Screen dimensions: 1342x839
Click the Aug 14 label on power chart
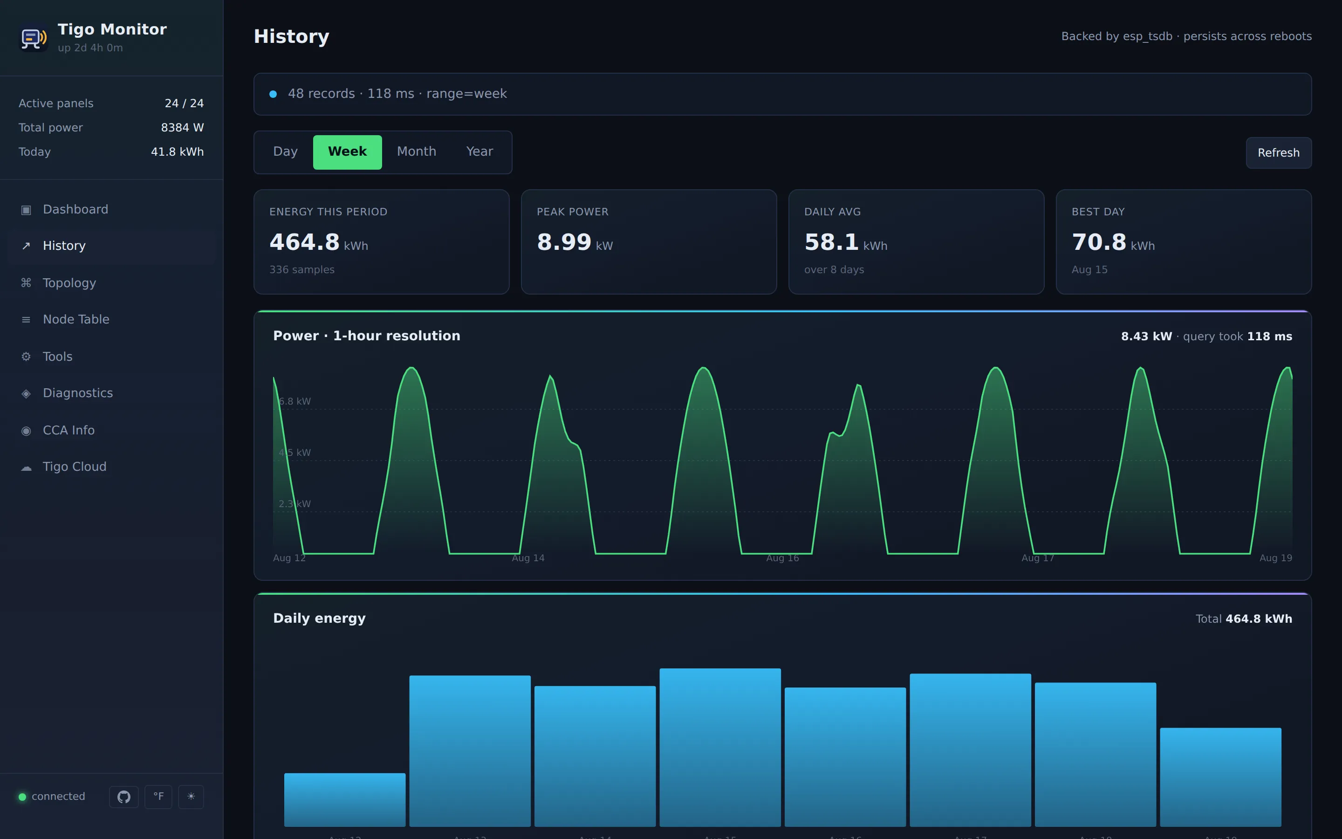pos(528,558)
